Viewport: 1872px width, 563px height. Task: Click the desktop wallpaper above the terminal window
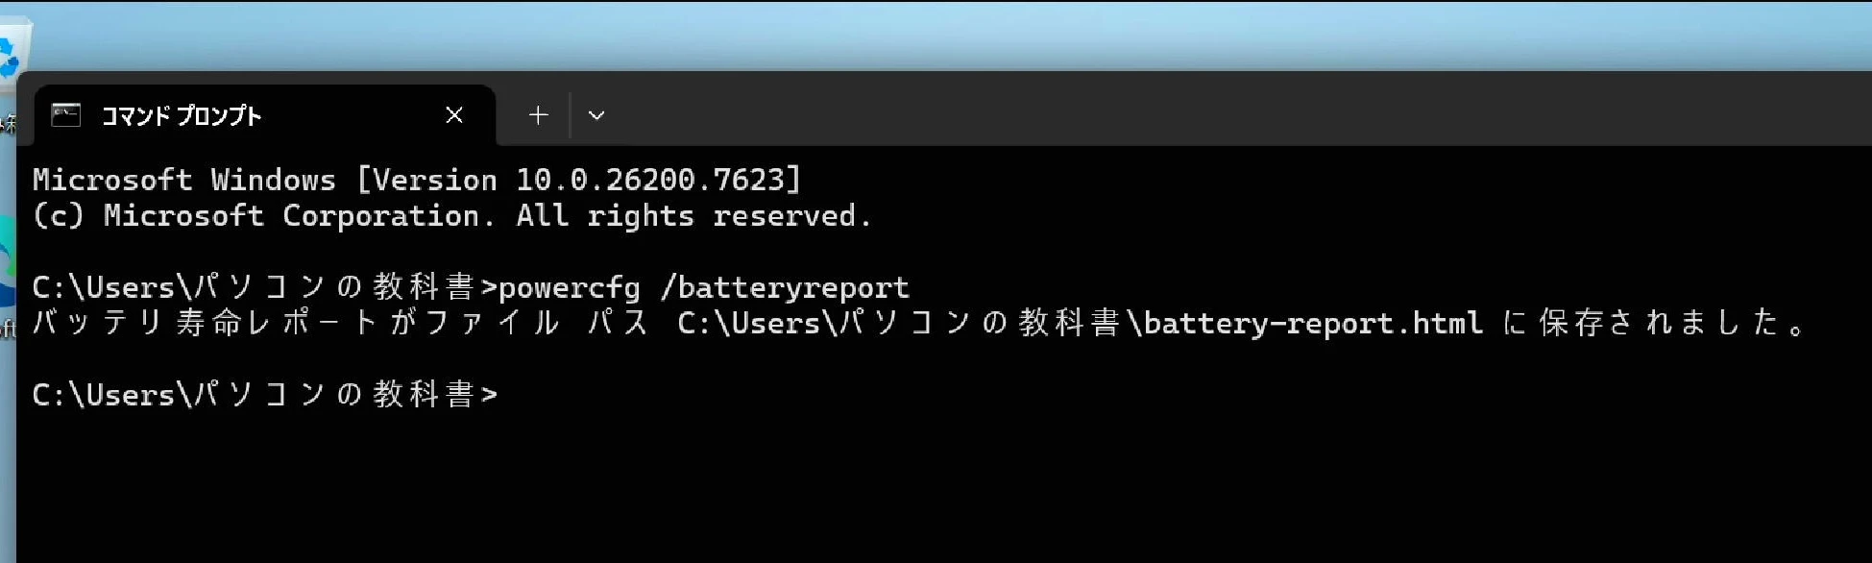[x=960, y=34]
